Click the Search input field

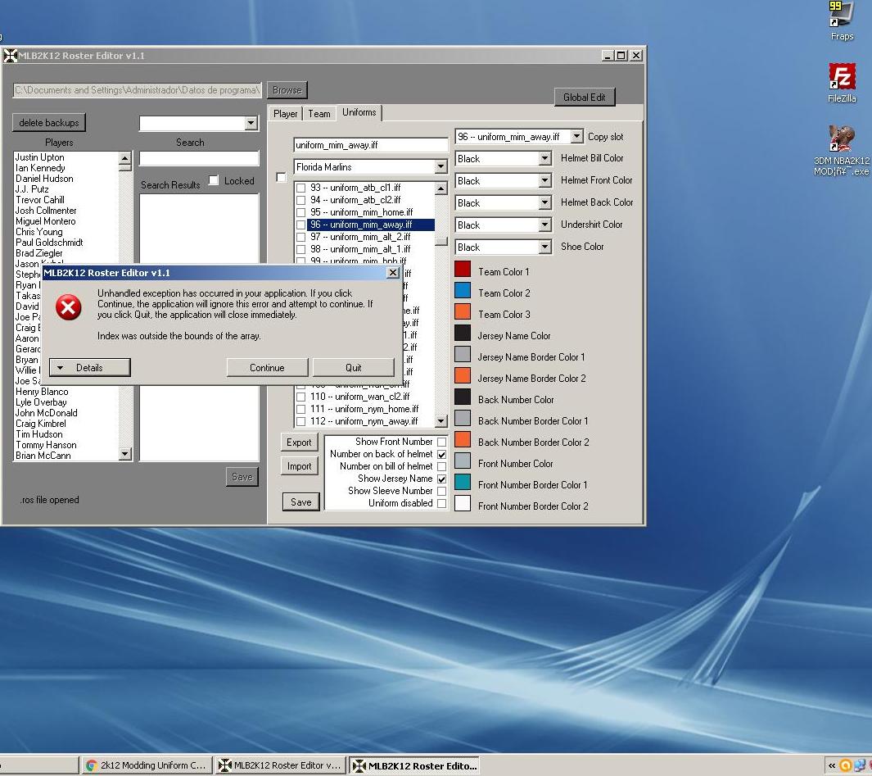[199, 159]
